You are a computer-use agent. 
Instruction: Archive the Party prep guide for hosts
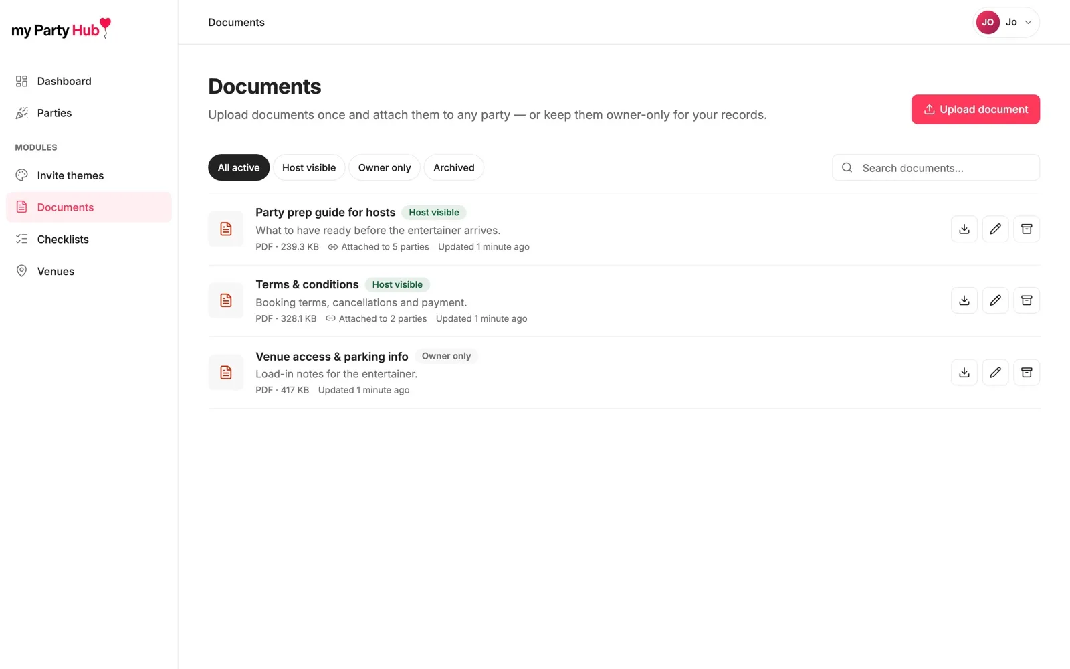(1027, 229)
